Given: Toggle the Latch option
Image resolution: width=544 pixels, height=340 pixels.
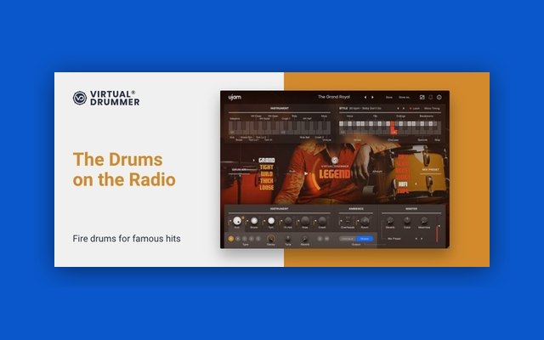Looking at the screenshot, I should 415,109.
